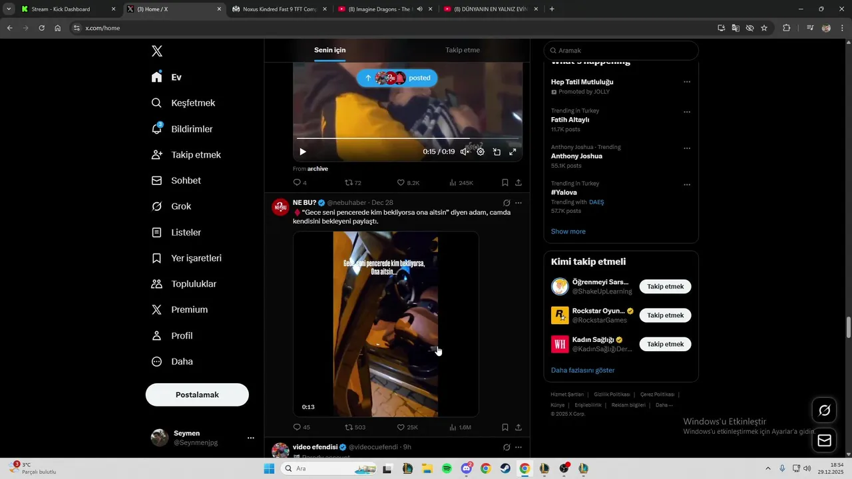
Task: Follow @RockstarGames with Takip etmek
Action: coord(666,315)
